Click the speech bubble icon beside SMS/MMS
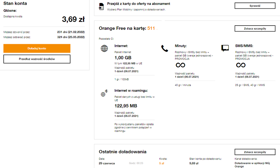This screenshot has height=168, width=280. coord(225,48)
